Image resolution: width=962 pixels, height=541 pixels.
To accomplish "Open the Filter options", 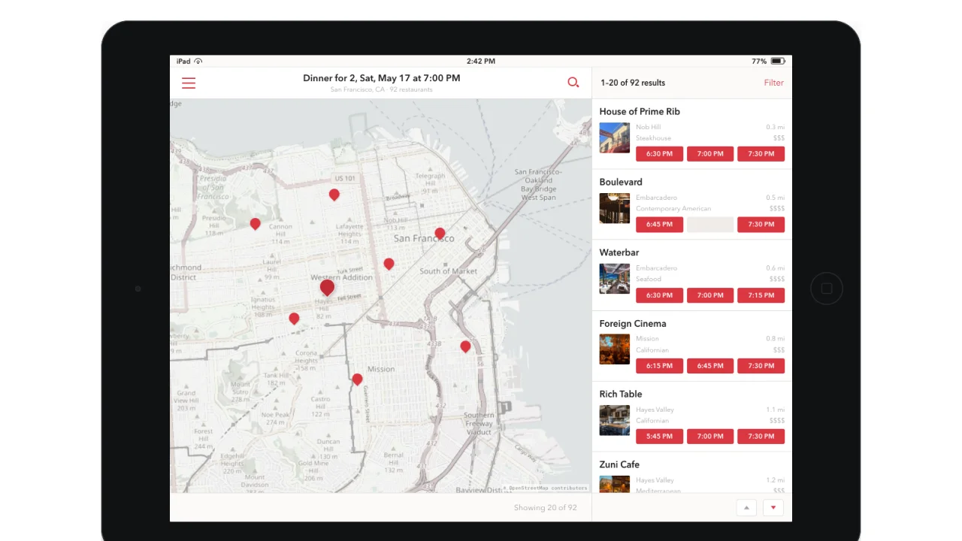I will tap(773, 83).
